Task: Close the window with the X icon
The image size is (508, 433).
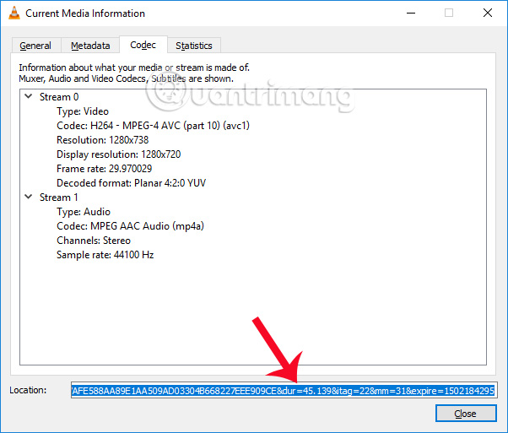Action: [487, 13]
